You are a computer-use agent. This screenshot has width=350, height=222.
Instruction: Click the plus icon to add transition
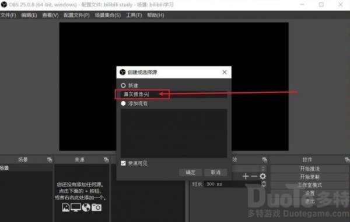click(x=246, y=176)
